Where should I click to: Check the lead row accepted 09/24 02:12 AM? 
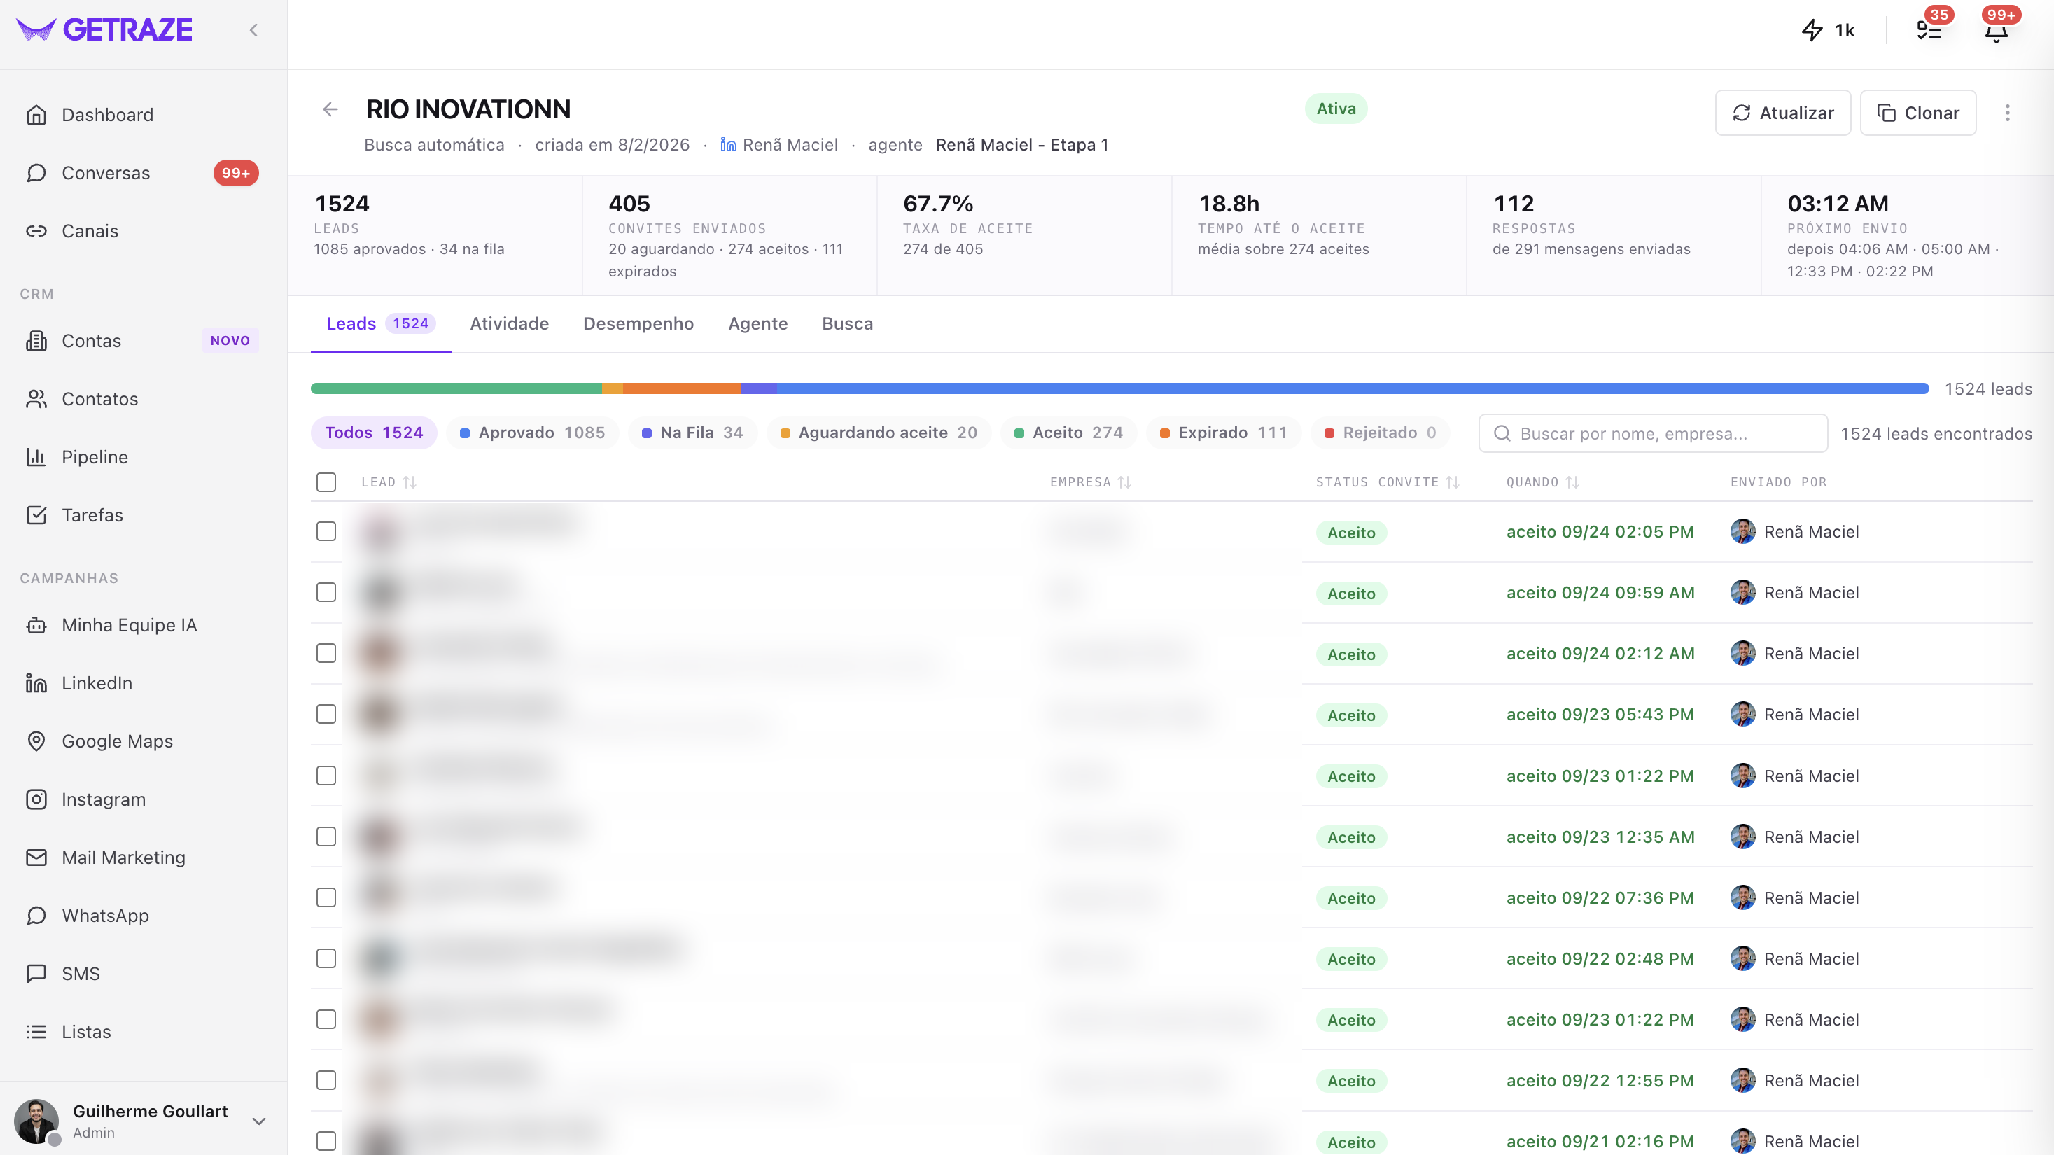tap(326, 654)
